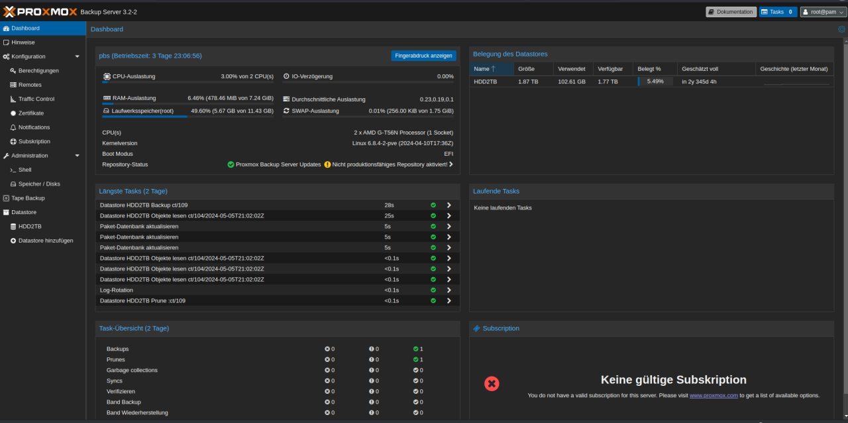Open the Dokumentation button
848x423 pixels.
[731, 12]
